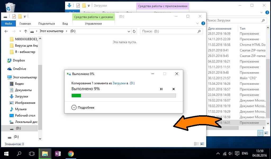271x159 pixels.
Task: Refresh the D: drive folder view
Action: pyautogui.click(x=134, y=31)
